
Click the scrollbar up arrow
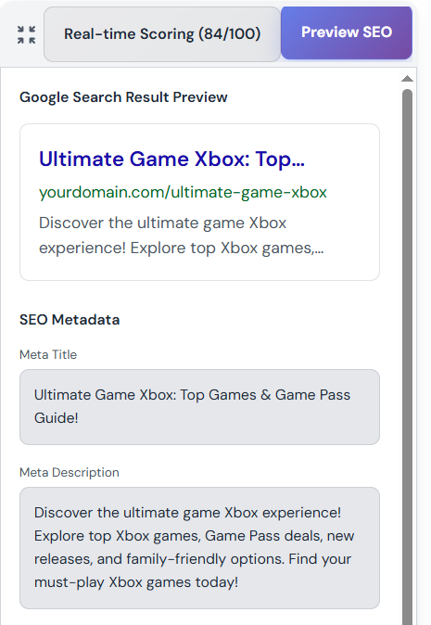tap(407, 79)
